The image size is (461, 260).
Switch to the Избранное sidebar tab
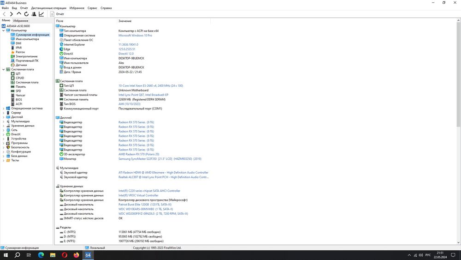21,21
